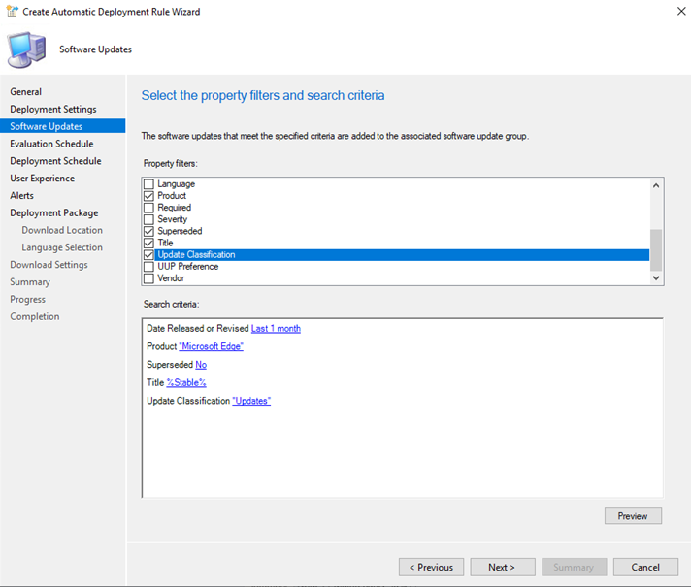This screenshot has height=587, width=691.
Task: Open the Last 1 month date link
Action: [x=276, y=329]
